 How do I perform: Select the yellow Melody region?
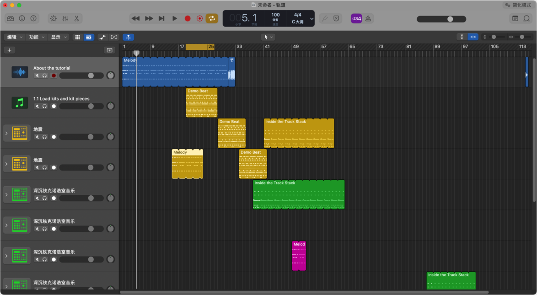pyautogui.click(x=188, y=164)
